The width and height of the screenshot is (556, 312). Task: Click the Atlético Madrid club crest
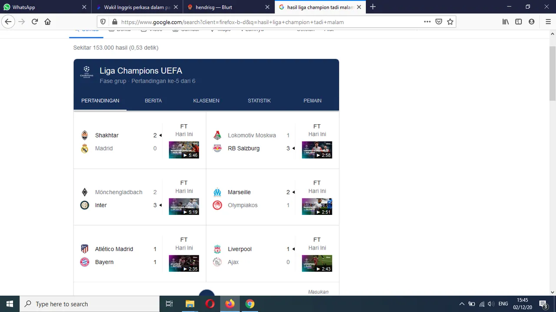point(85,249)
